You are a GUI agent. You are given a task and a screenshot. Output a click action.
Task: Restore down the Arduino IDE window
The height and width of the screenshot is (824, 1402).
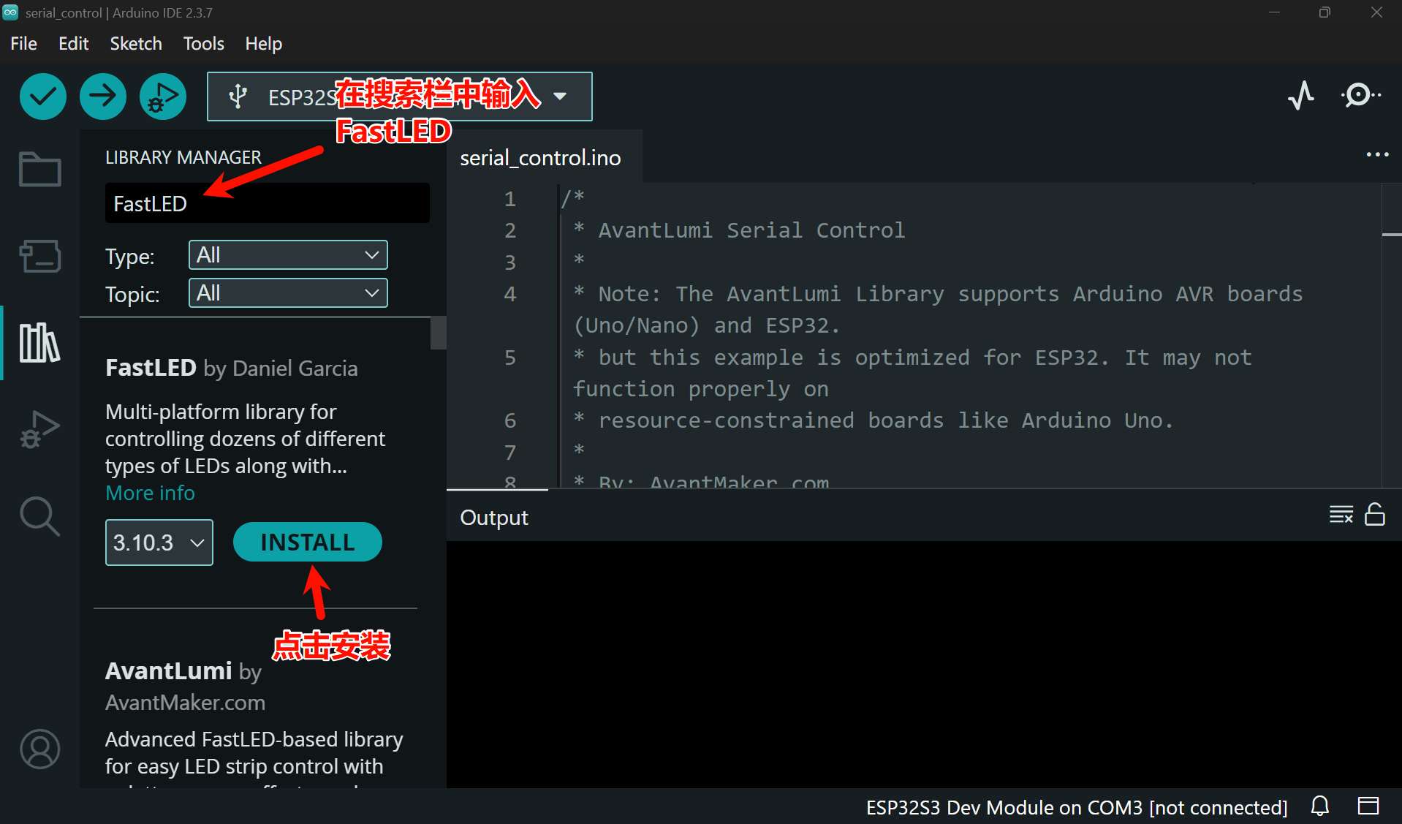point(1325,12)
